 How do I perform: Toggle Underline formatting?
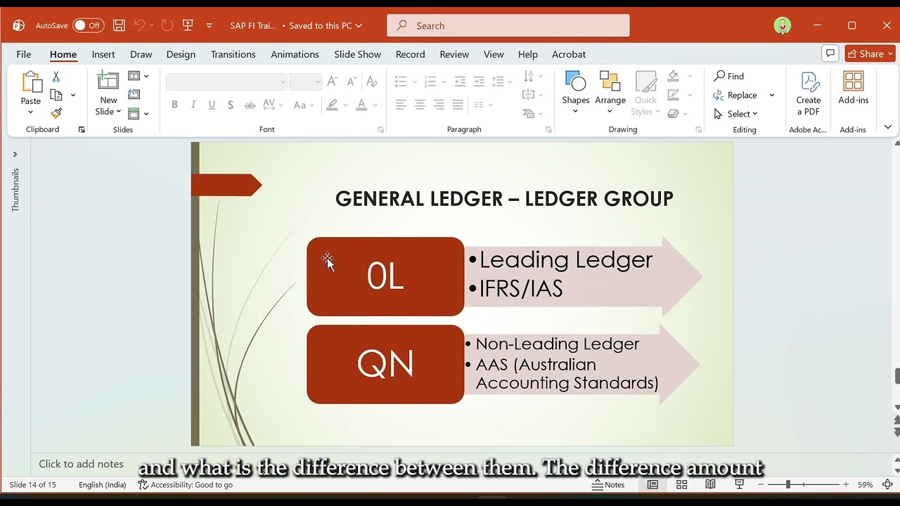212,105
